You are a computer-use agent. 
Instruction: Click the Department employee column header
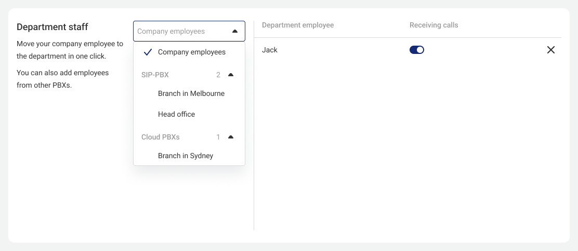[298, 25]
